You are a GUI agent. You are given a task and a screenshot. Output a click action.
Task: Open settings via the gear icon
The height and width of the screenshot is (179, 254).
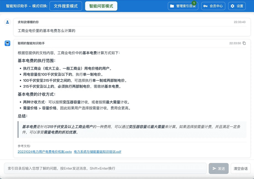(x=233, y=6)
